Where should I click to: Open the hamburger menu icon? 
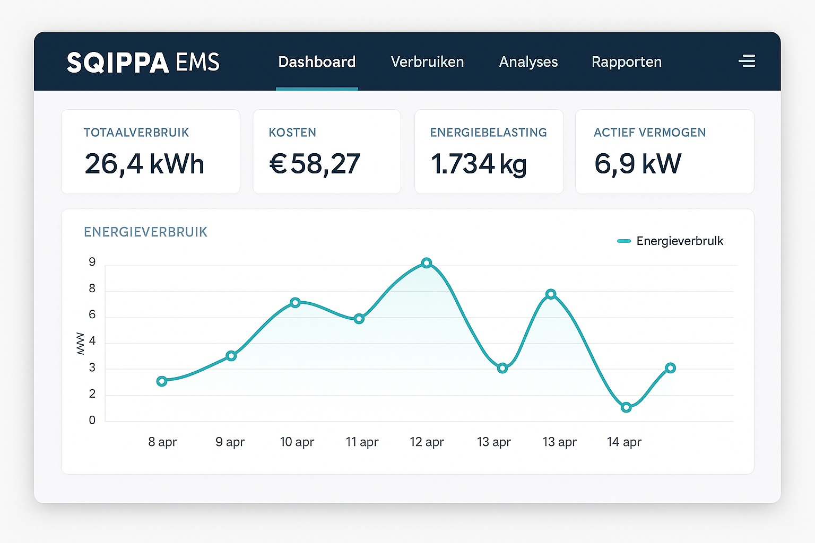(747, 61)
